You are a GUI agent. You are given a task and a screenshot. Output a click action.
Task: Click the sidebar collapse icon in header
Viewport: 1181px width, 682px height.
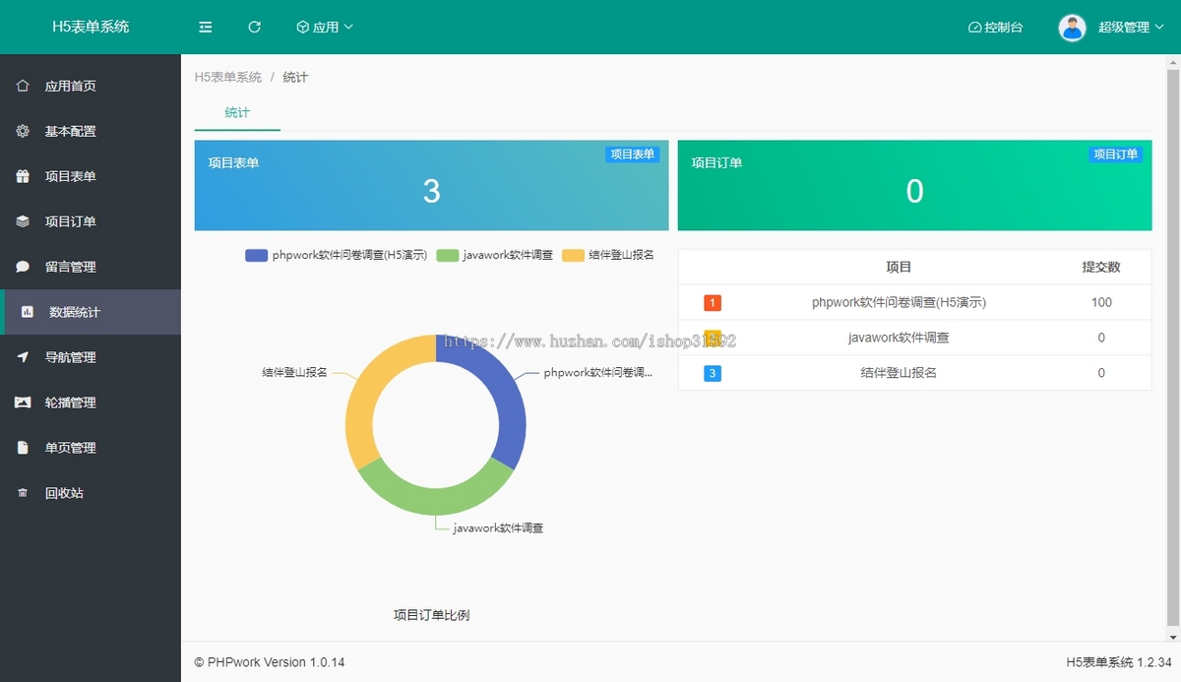(x=206, y=28)
